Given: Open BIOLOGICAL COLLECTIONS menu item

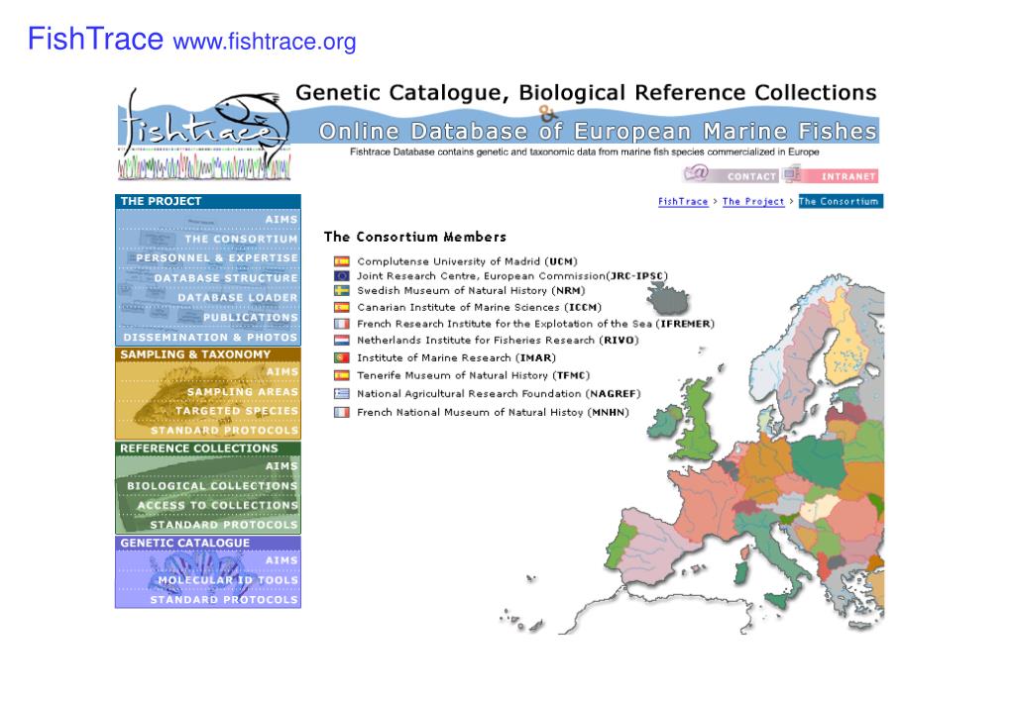Looking at the screenshot, I should (x=212, y=486).
